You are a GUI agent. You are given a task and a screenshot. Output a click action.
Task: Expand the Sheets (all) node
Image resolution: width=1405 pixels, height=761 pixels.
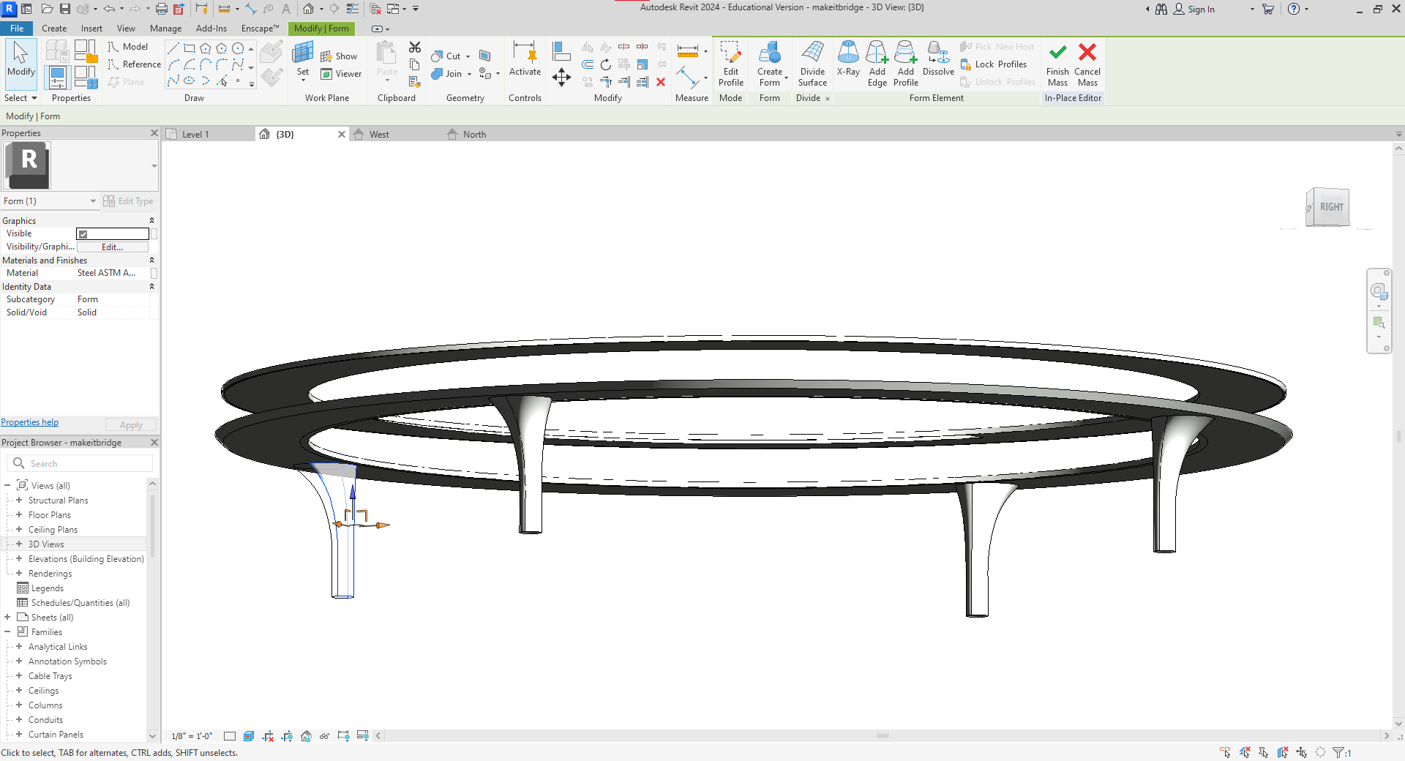(x=7, y=618)
